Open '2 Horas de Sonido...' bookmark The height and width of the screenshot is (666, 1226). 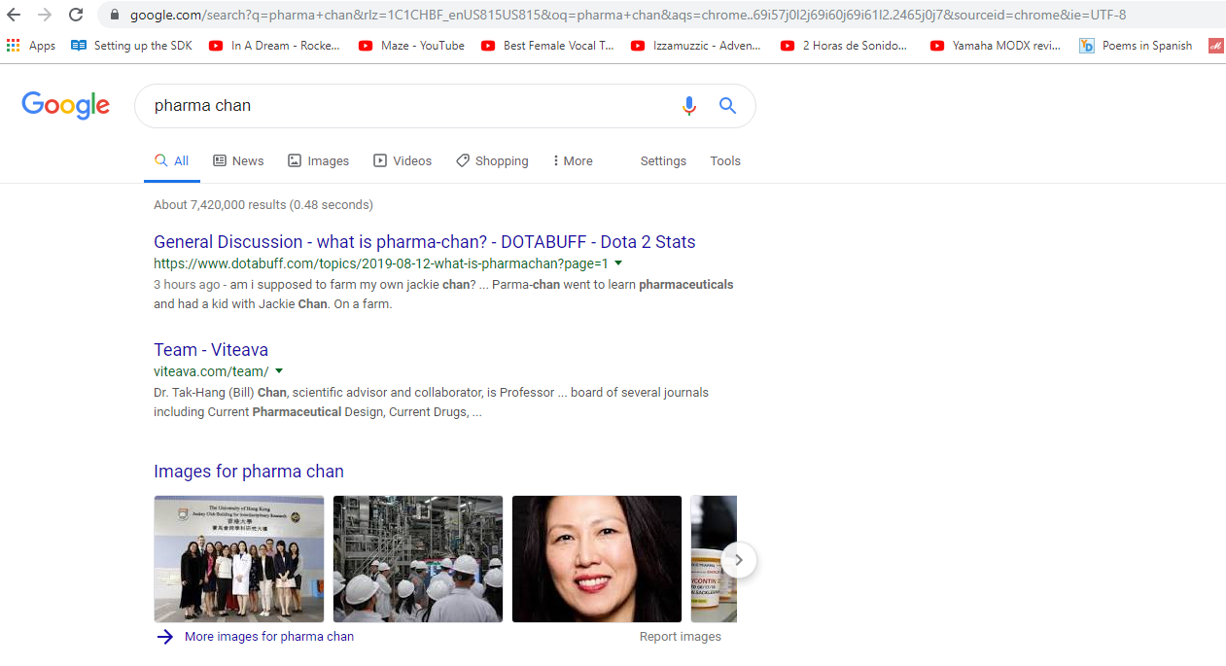coord(844,46)
